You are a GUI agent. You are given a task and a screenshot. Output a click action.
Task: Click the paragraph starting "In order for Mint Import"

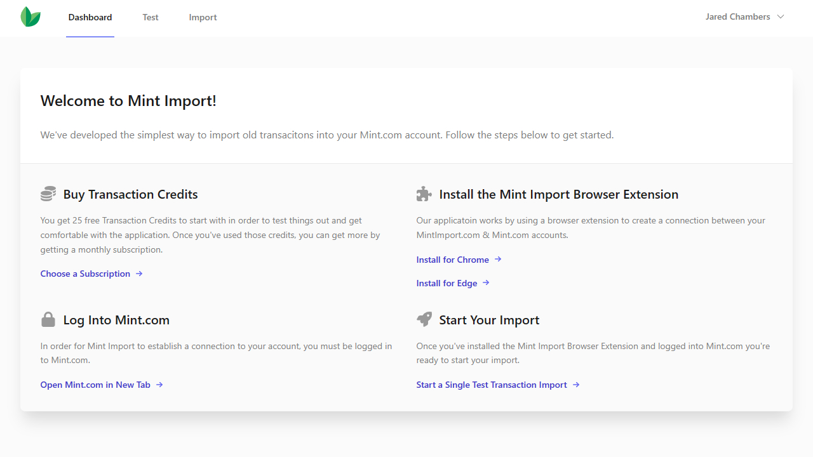click(216, 353)
